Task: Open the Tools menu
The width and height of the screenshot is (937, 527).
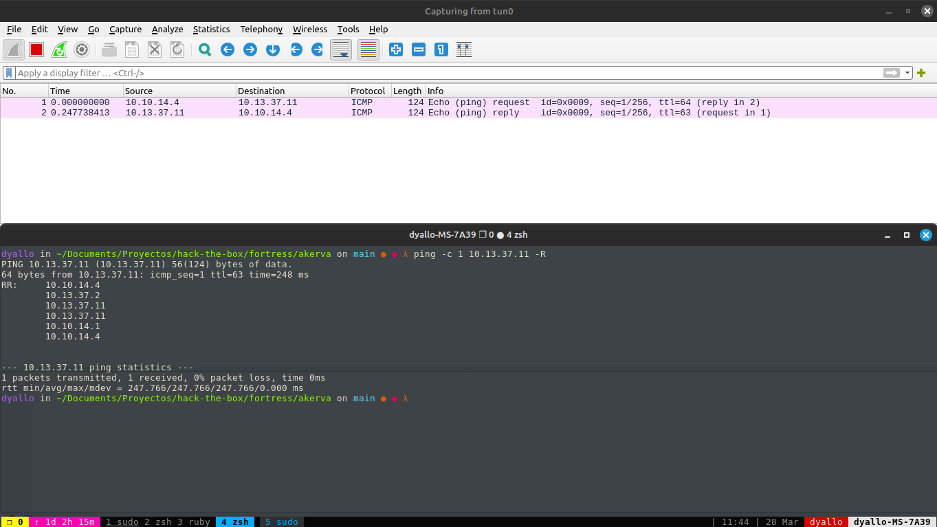Action: pyautogui.click(x=349, y=29)
